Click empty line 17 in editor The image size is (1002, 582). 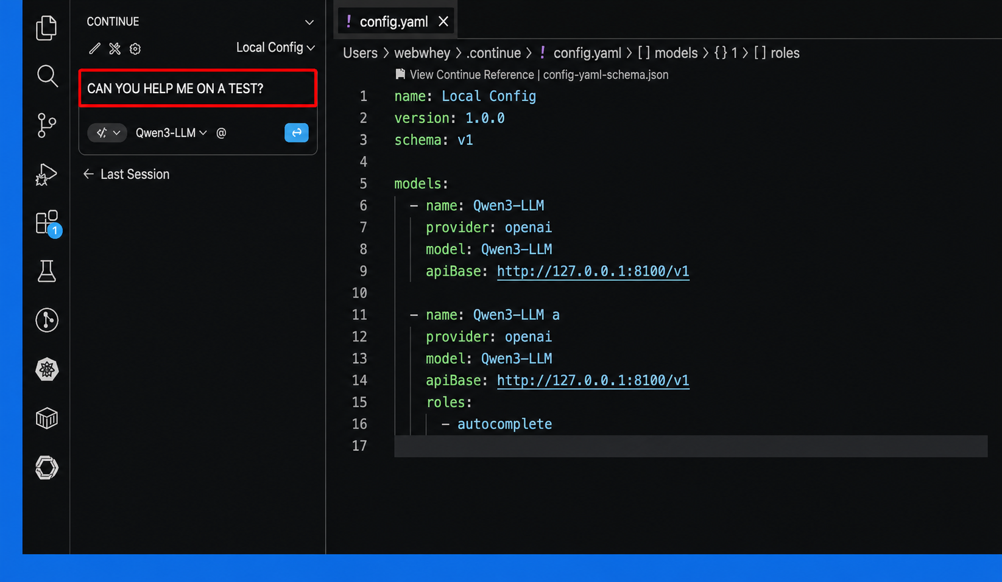[691, 446]
